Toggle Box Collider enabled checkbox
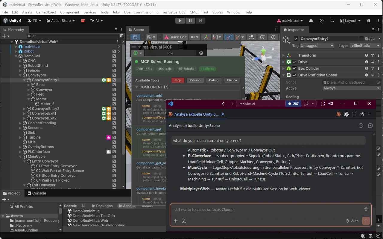Image resolution: width=383 pixels, height=239 pixels. [294, 68]
